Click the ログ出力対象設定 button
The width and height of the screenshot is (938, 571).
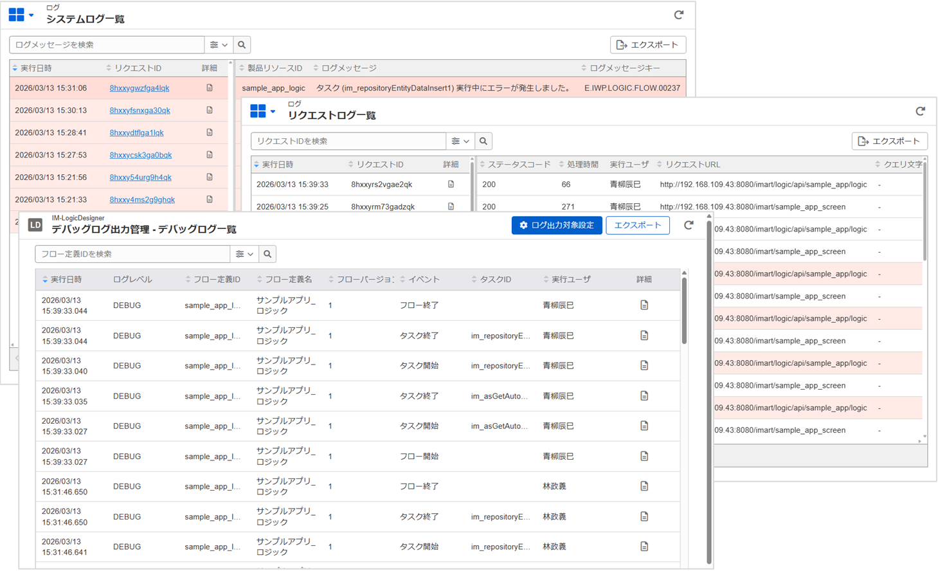(x=557, y=225)
